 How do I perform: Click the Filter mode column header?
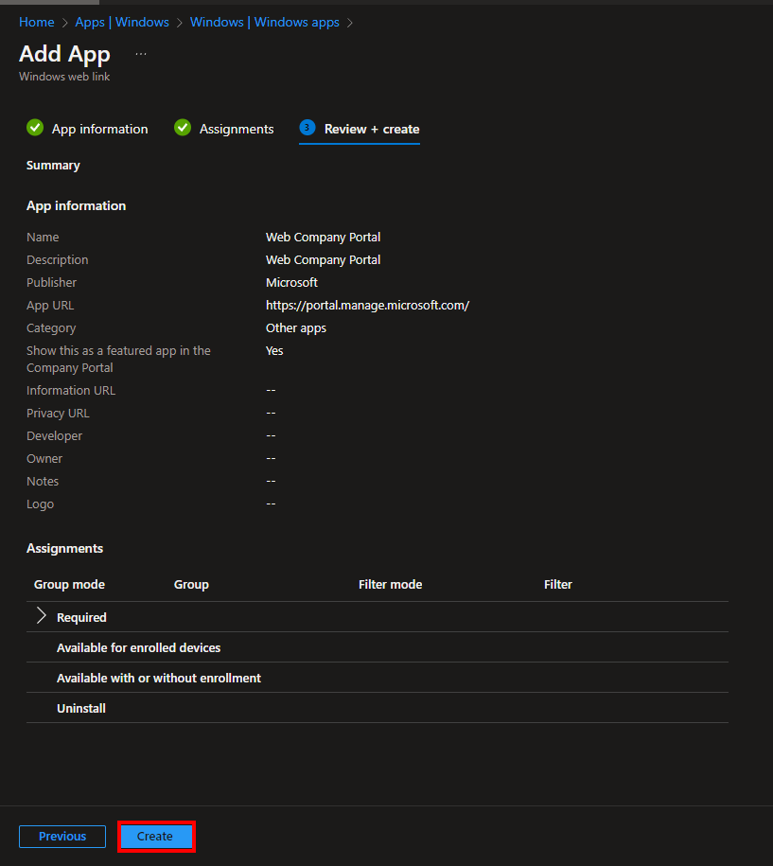[390, 584]
